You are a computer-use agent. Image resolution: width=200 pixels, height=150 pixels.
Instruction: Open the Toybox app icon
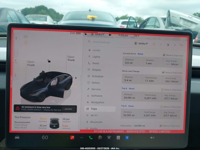(100, 137)
